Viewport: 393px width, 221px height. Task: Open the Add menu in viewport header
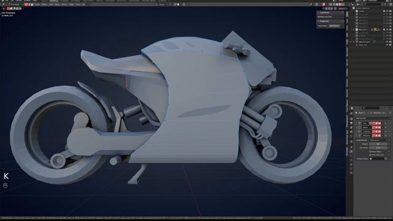(51, 4)
